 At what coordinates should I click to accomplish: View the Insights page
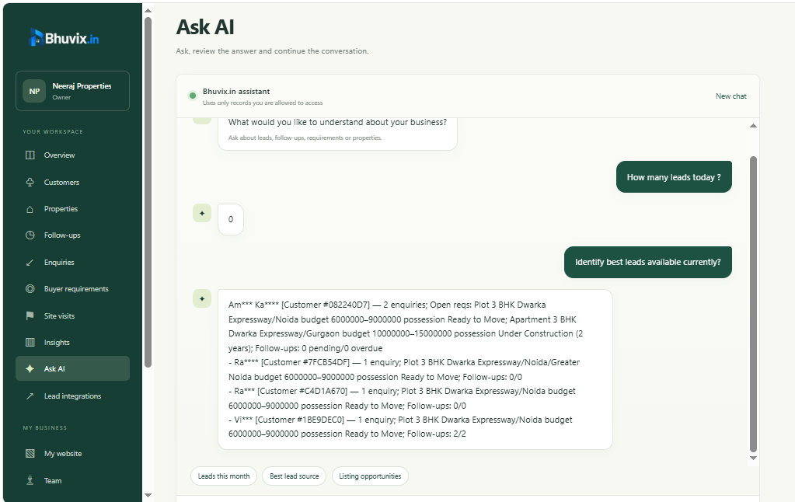click(72, 343)
